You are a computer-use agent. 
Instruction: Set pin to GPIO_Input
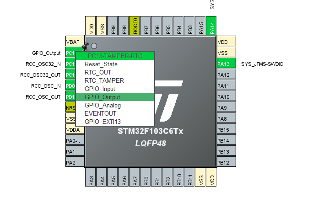tap(100, 89)
